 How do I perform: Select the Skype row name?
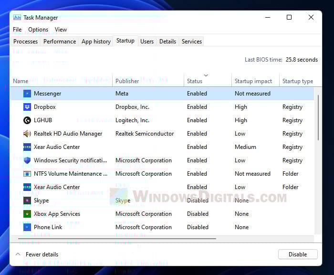pos(42,201)
